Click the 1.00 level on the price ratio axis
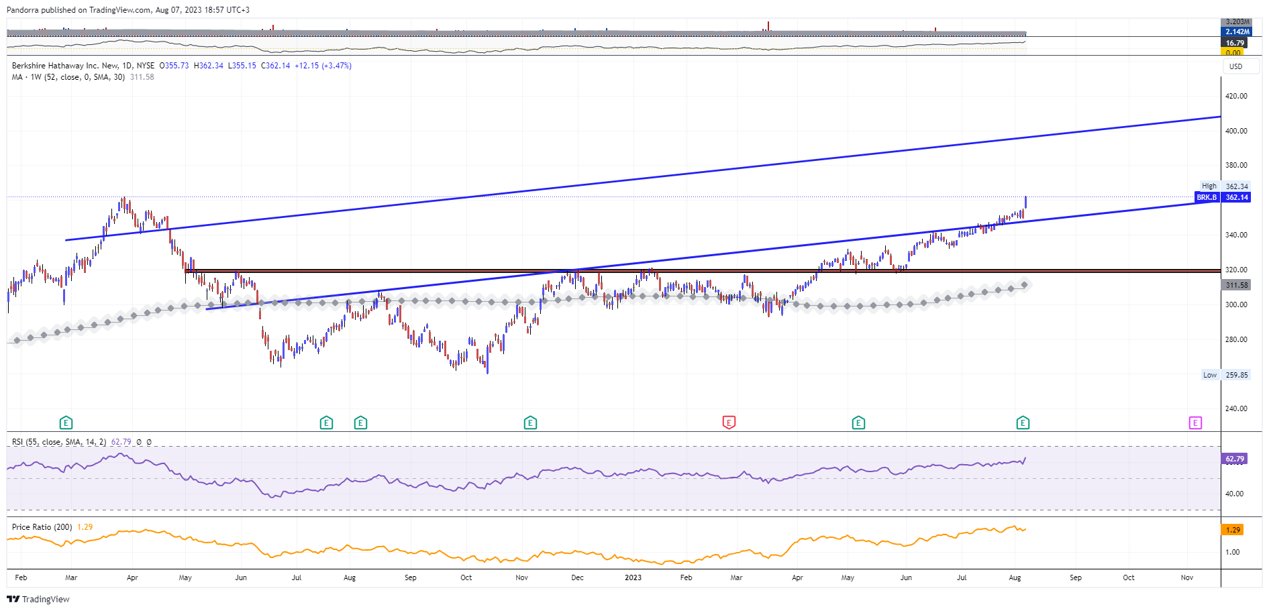Viewport: 1269px width, 611px height. tap(1233, 552)
